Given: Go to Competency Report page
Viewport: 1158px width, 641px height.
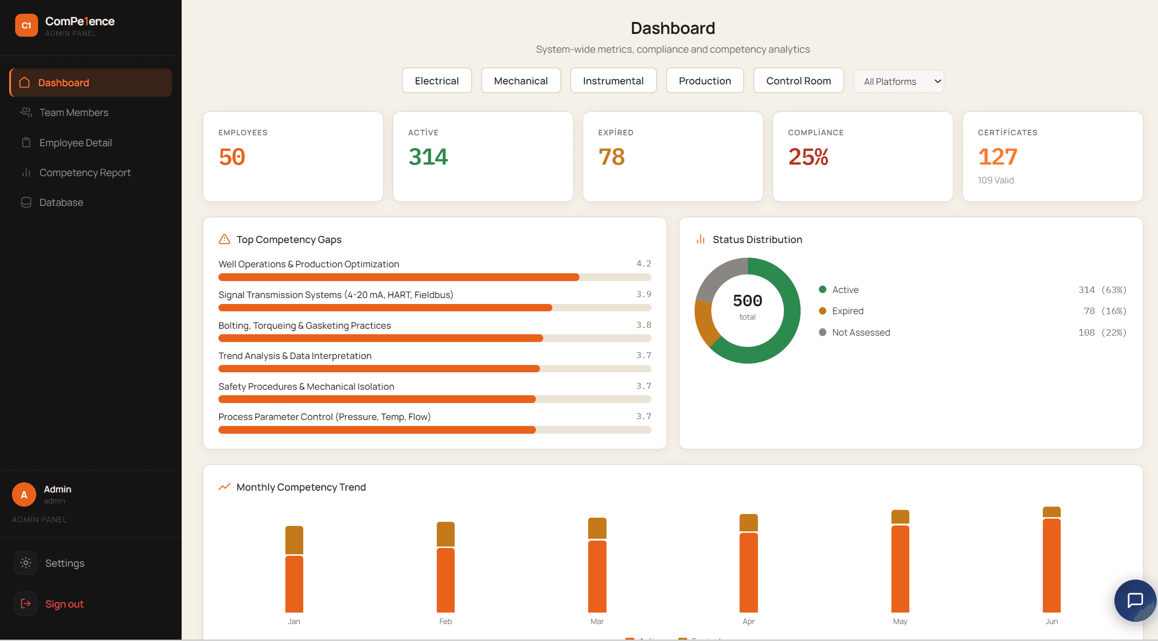Looking at the screenshot, I should point(85,172).
